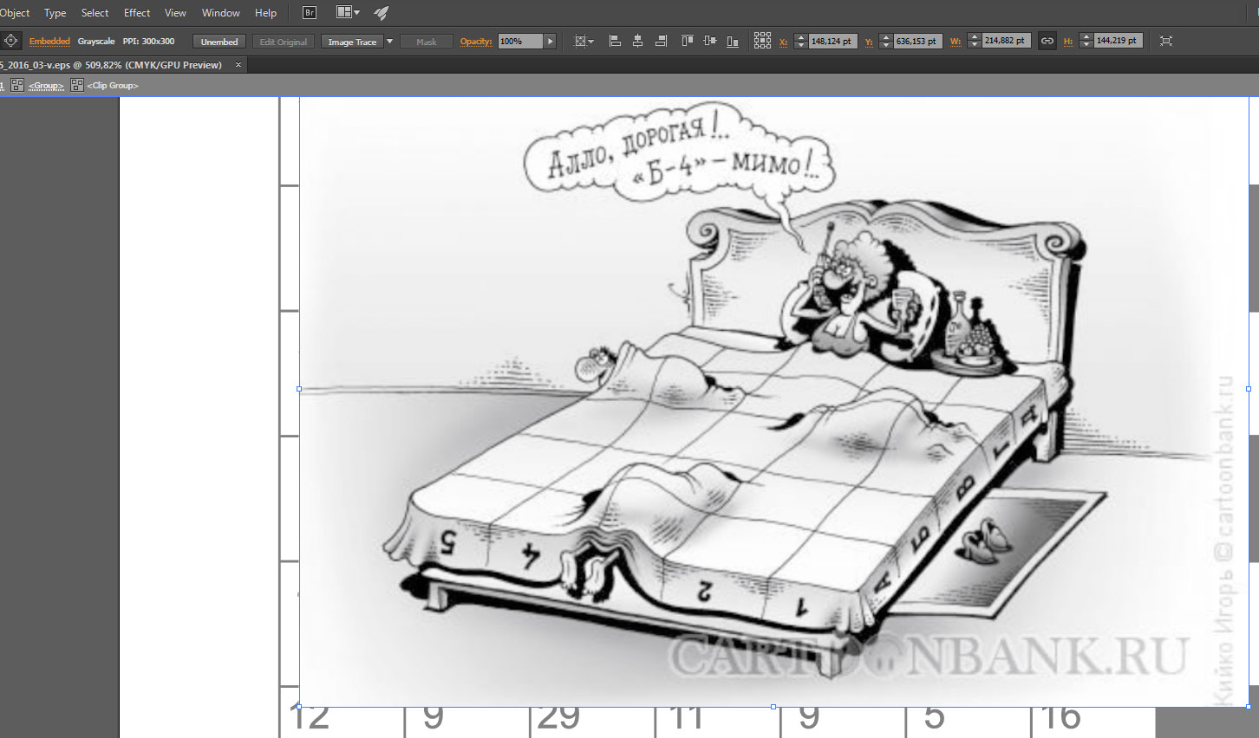Toggle Constrain Width and Height Proportions link
Viewport: 1259px width, 738px height.
(x=1047, y=41)
